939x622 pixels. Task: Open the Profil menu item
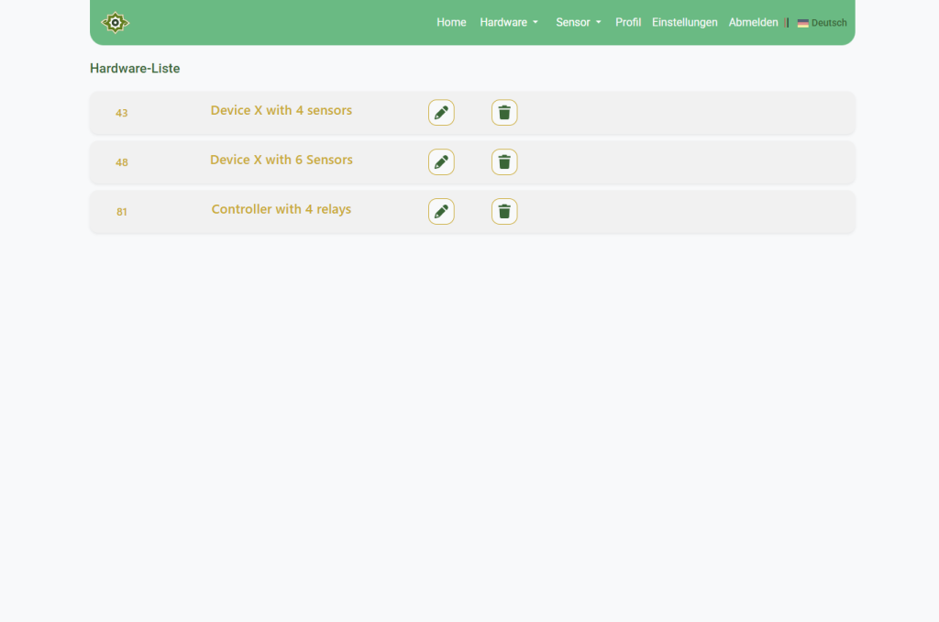click(628, 22)
